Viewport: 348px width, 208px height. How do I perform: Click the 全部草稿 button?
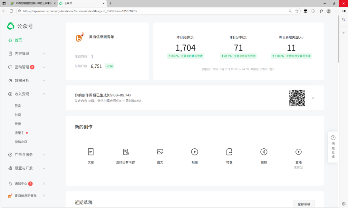tap(304, 204)
